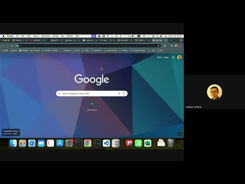Open My Drive - Google bookmark
The width and height of the screenshot is (245, 184).
pyautogui.click(x=50, y=50)
